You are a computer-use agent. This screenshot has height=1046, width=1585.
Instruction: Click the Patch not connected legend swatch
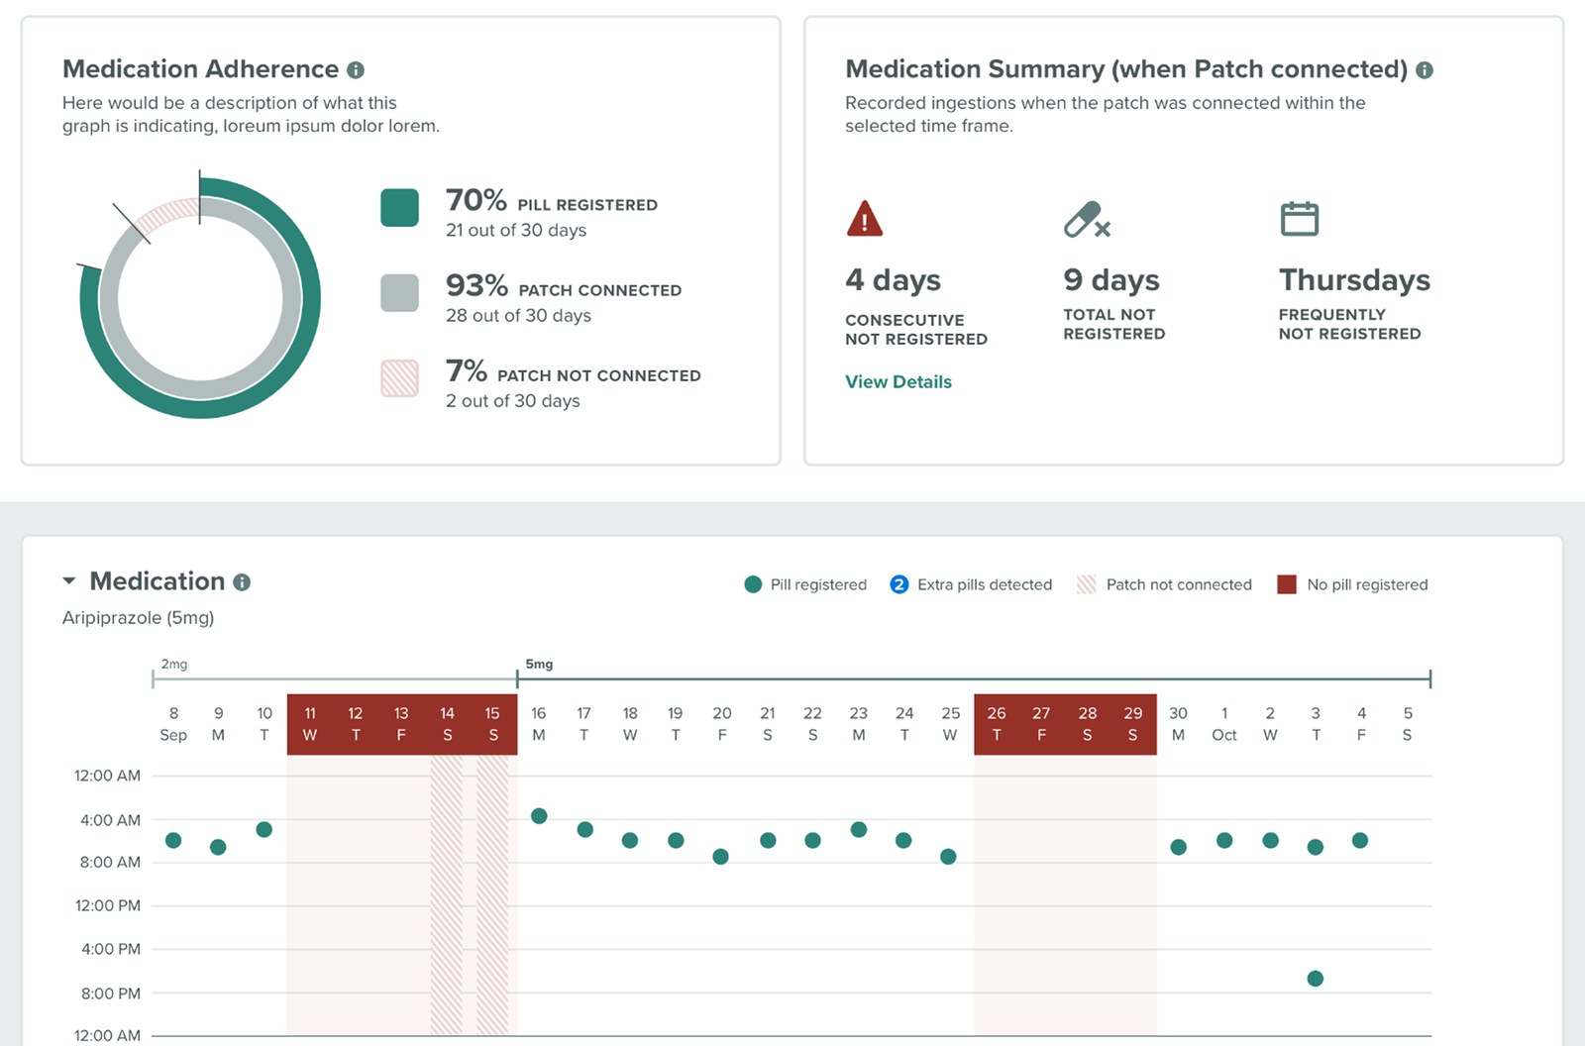1087,584
